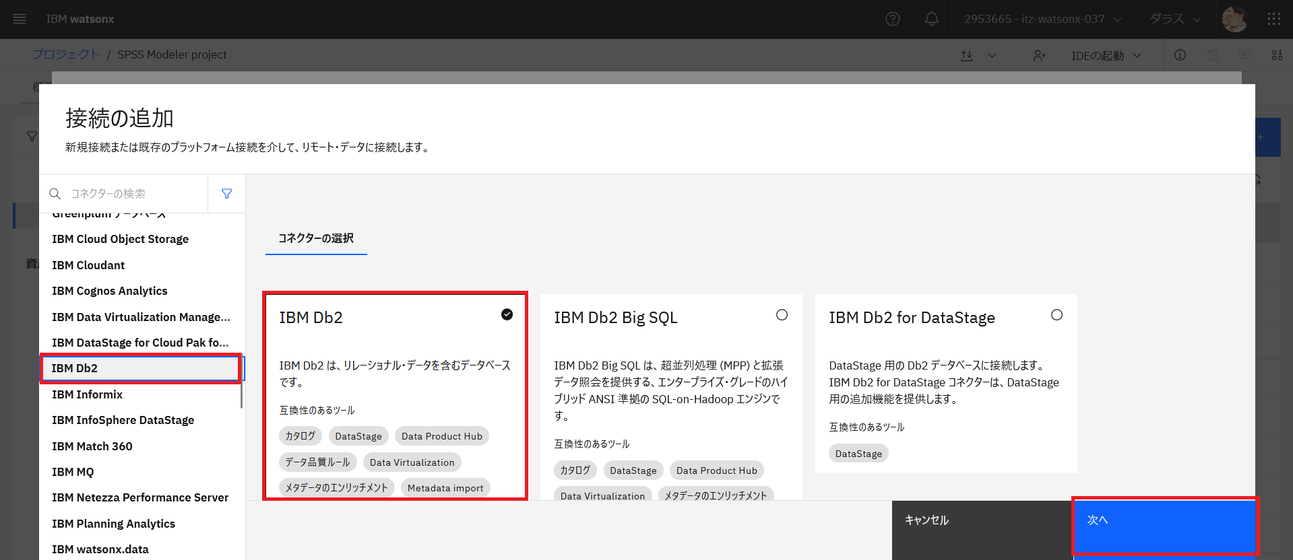Select the IBM Db2 radio button

coord(507,314)
